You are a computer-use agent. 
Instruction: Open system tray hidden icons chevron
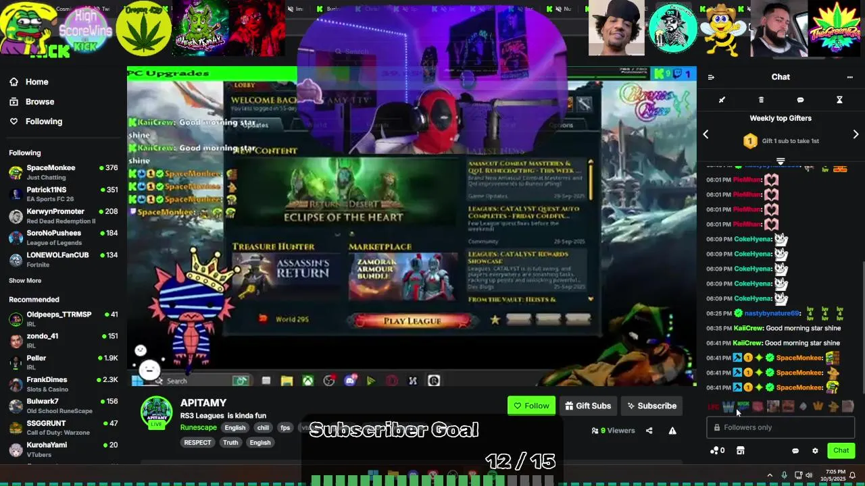tap(769, 475)
